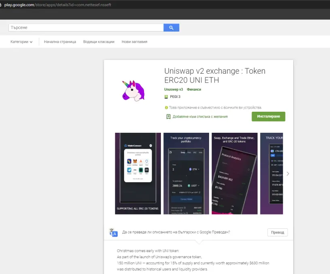
Task: Click the green compatibility info icon
Action: pyautogui.click(x=166, y=108)
